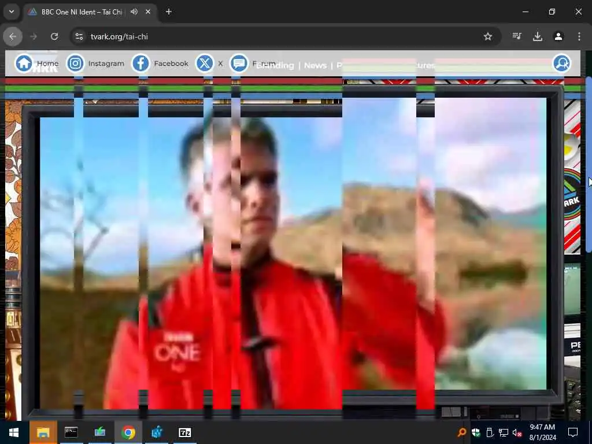Open Chrome media controls icon
This screenshot has width=592, height=444.
click(517, 36)
